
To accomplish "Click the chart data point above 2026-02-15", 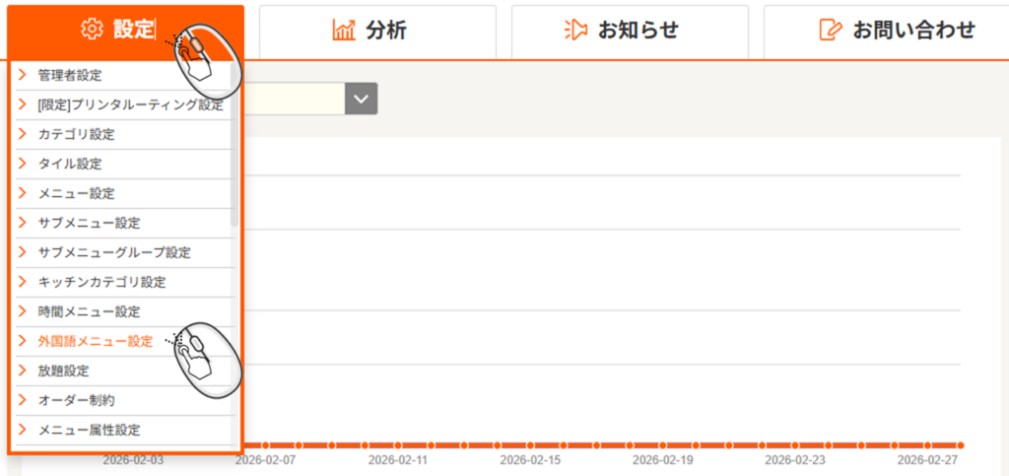I will pos(529,444).
